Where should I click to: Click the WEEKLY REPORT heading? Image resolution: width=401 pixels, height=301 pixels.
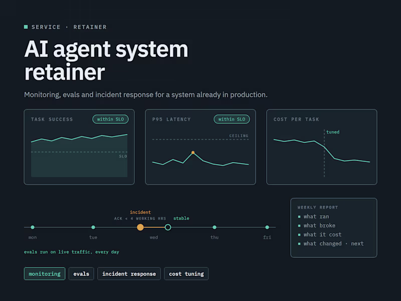coord(318,207)
